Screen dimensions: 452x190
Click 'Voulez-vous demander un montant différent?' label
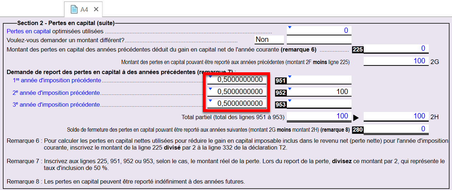[65, 40]
